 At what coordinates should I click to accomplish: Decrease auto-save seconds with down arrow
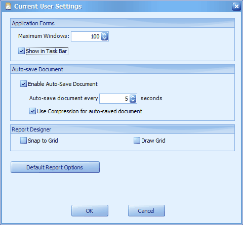pos(133,101)
